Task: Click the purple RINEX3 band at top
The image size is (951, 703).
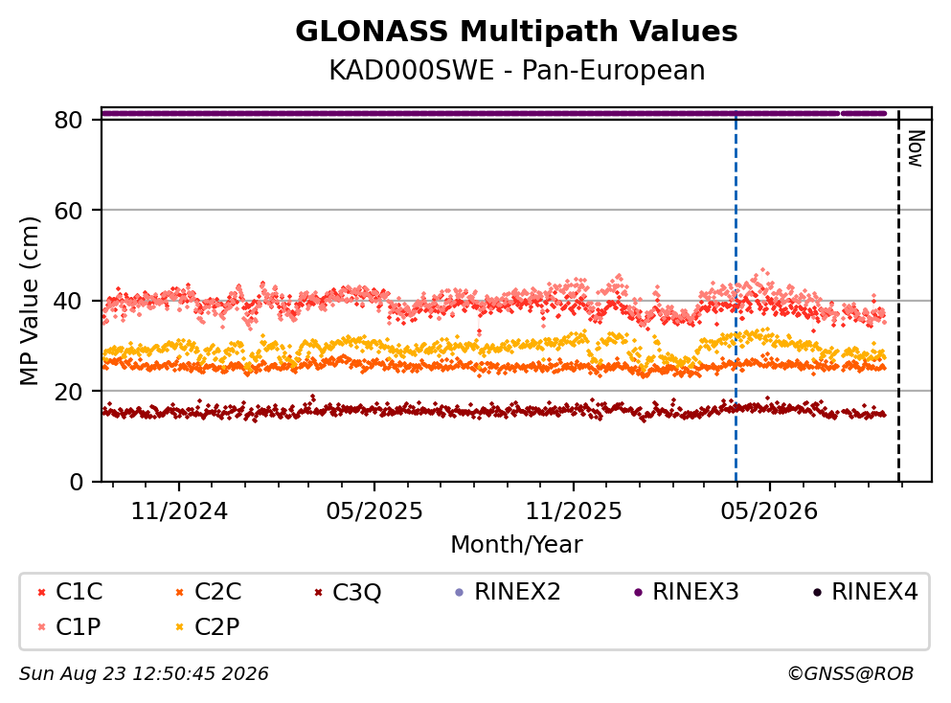Action: click(494, 113)
